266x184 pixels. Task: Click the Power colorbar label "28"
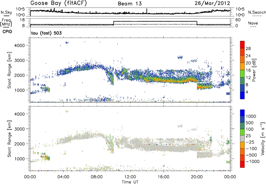(248, 48)
